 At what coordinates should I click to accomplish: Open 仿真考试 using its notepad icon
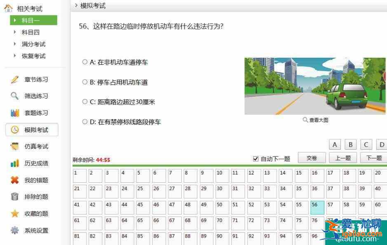click(x=15, y=145)
